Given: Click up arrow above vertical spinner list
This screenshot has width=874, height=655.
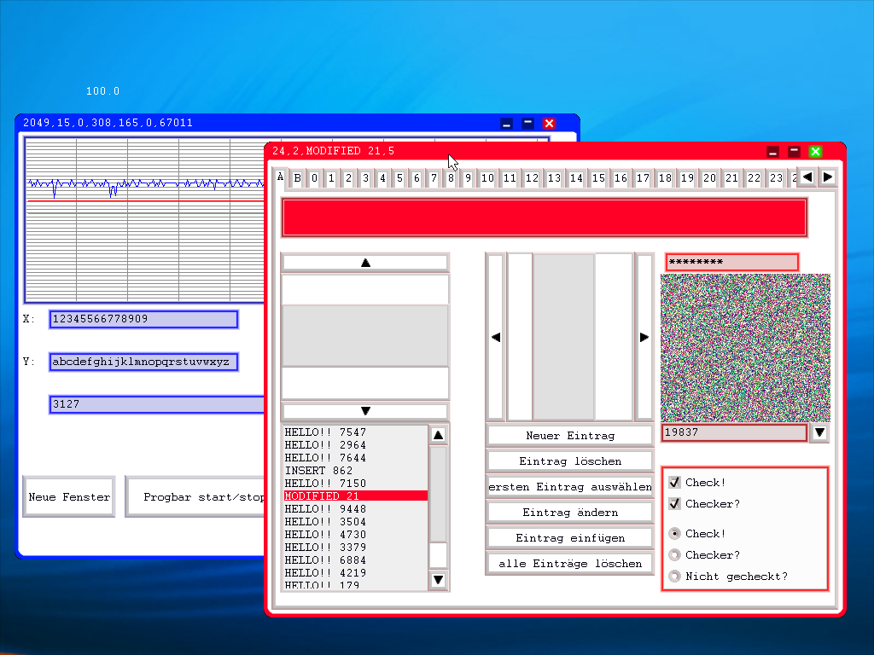Looking at the screenshot, I should pos(365,263).
